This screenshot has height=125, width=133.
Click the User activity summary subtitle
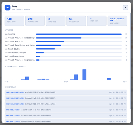pyautogui.click(x=21, y=9)
